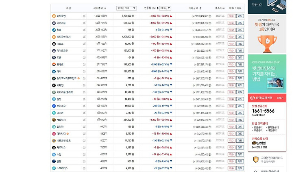Click the 비트코인 골드 coin logo
This screenshot has height=172, width=305.
tap(54, 141)
